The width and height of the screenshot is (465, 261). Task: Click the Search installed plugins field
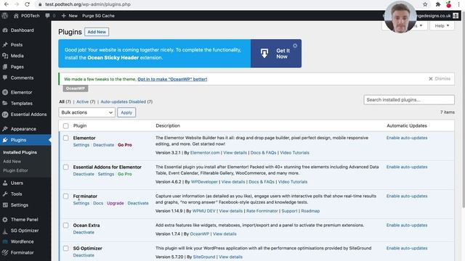click(x=409, y=100)
